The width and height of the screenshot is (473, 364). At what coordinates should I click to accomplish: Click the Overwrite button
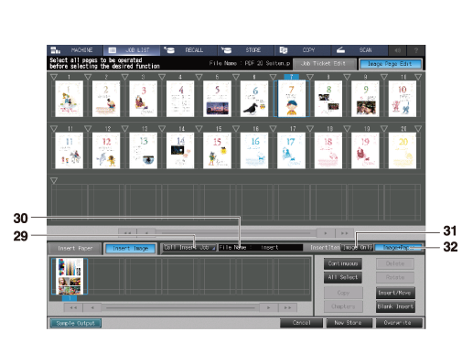coord(399,323)
